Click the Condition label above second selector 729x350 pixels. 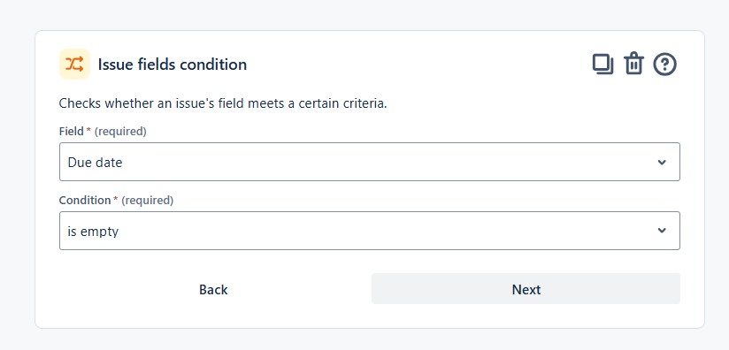tap(85, 200)
